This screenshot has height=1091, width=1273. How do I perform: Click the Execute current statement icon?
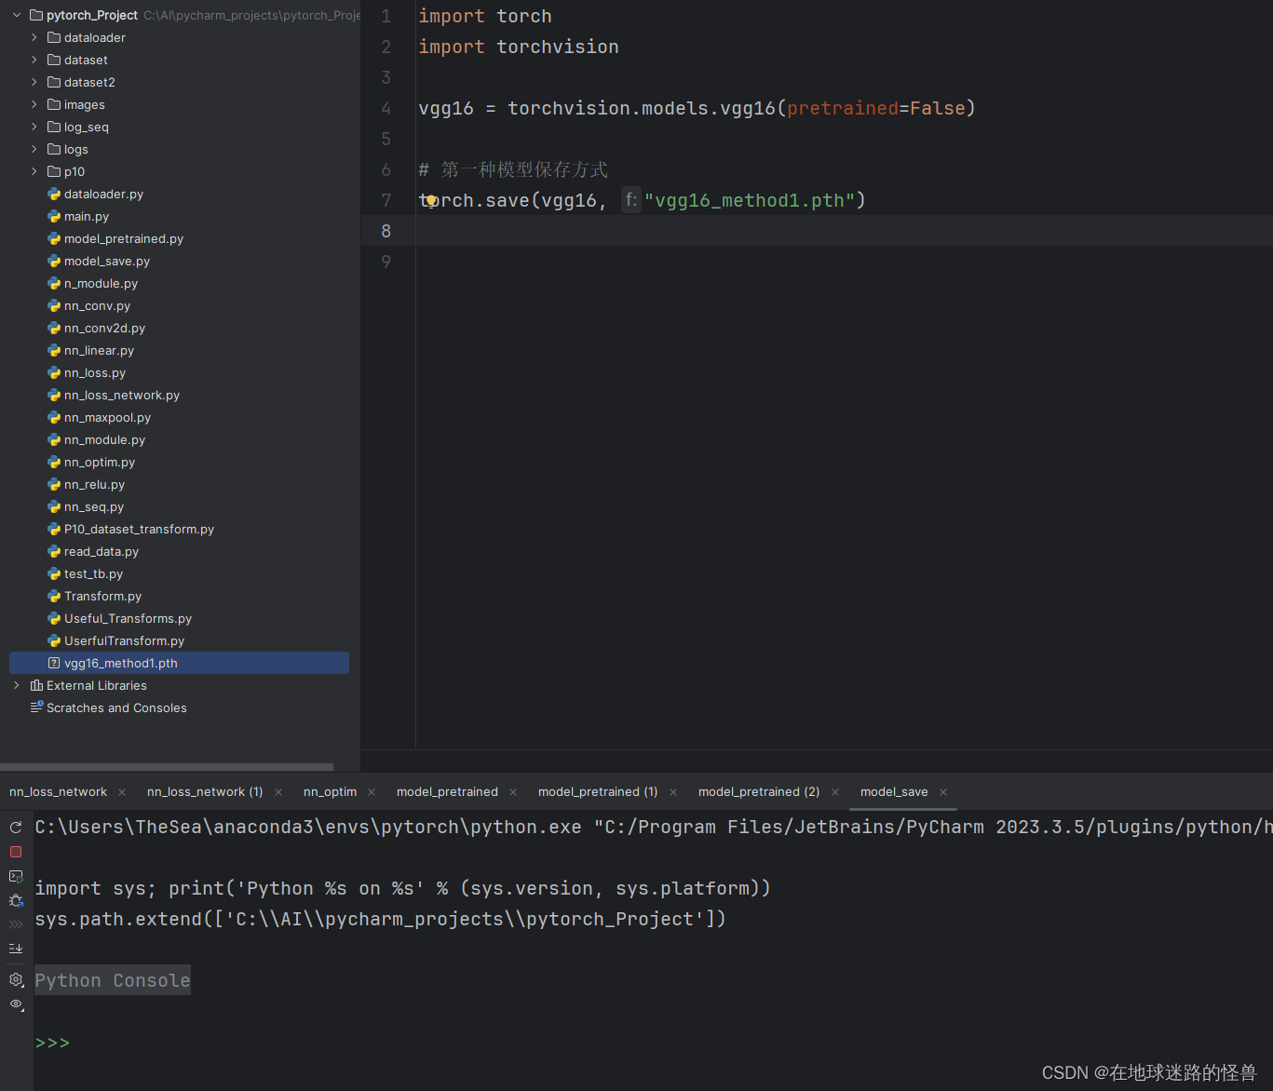point(16,877)
